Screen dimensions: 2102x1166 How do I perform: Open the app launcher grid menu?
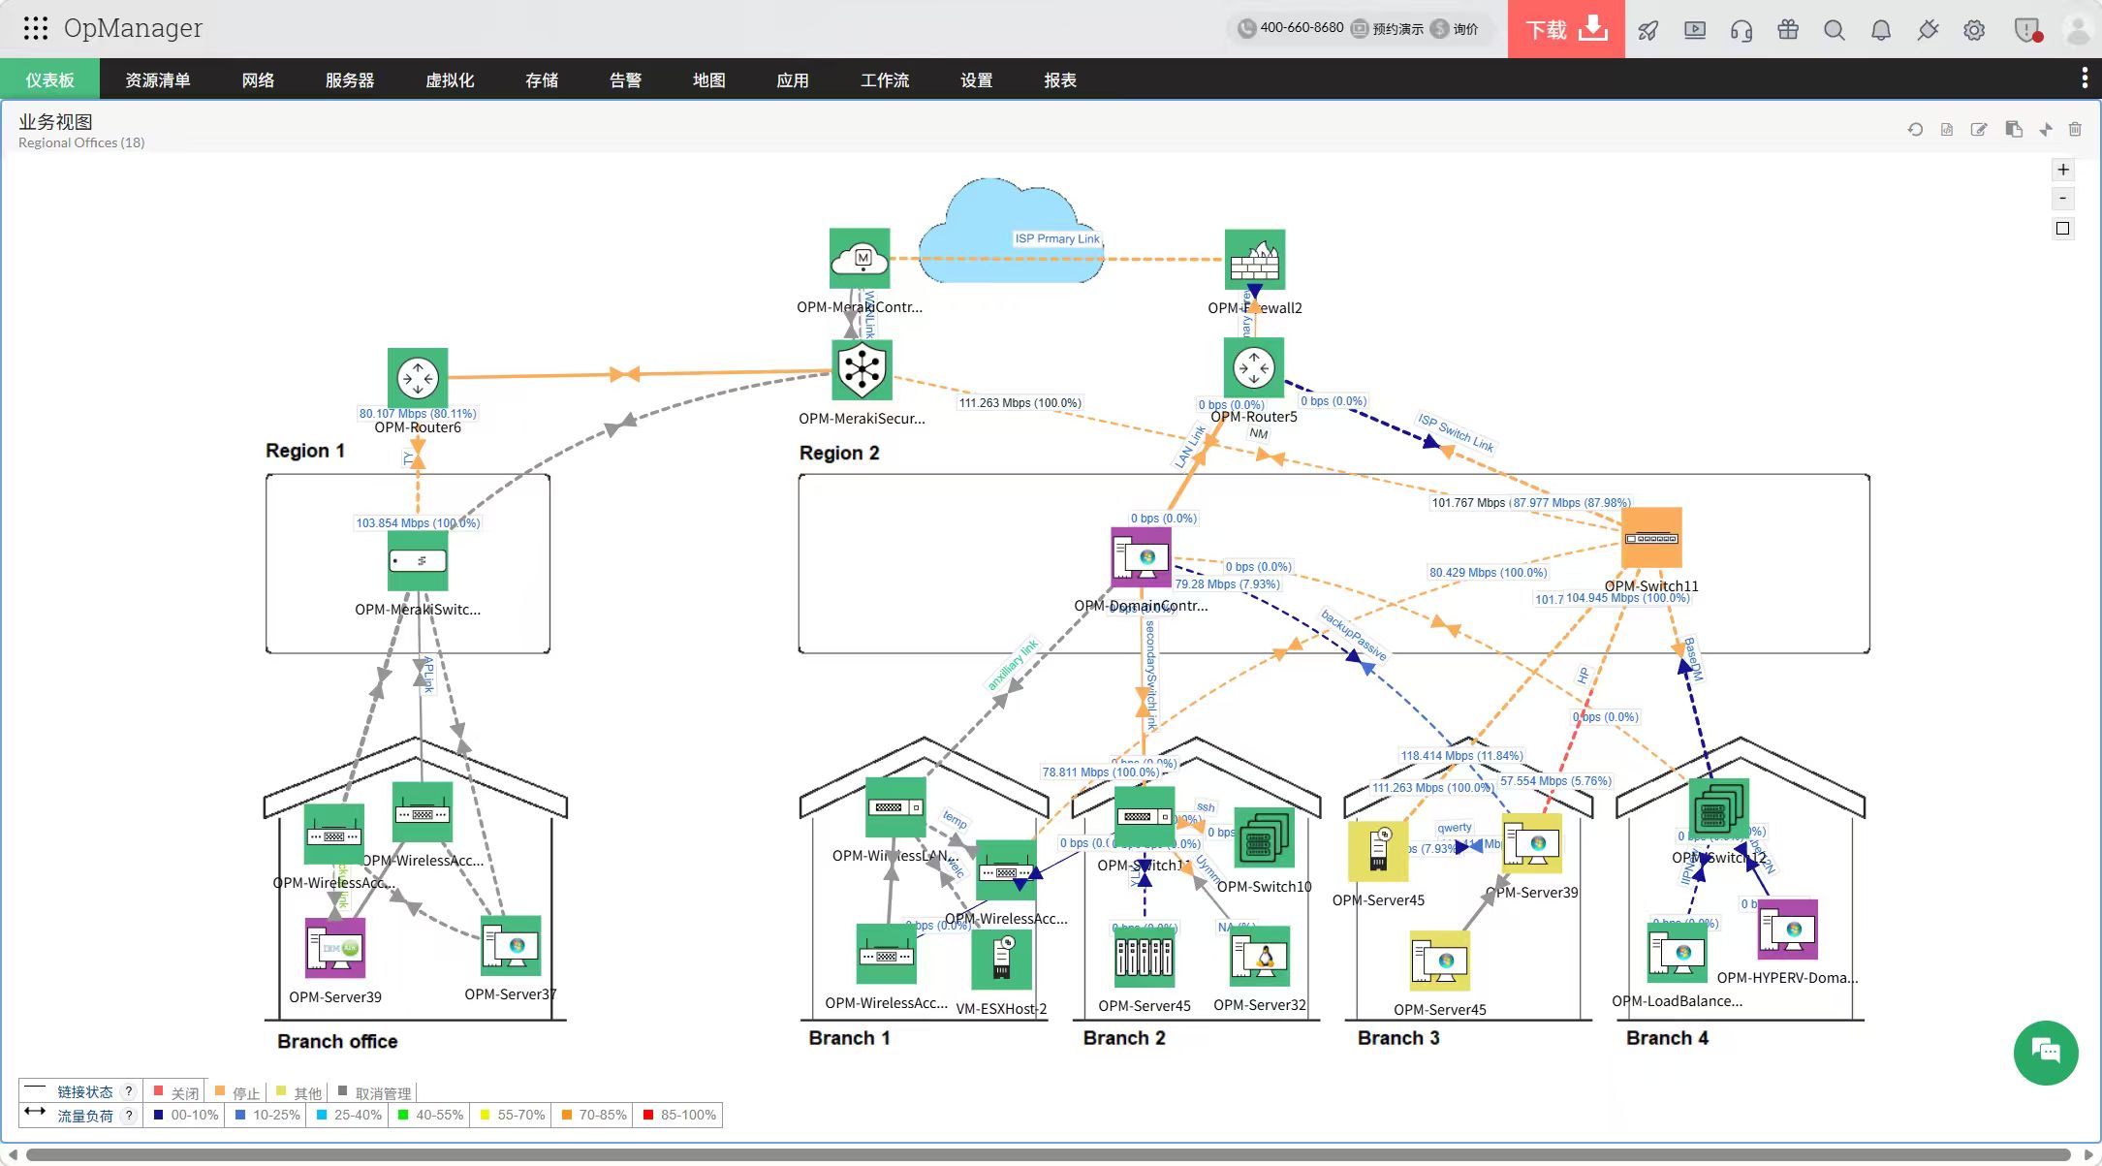click(36, 28)
